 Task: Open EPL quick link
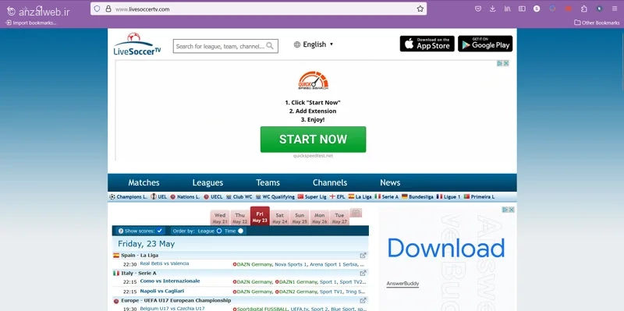click(x=338, y=197)
